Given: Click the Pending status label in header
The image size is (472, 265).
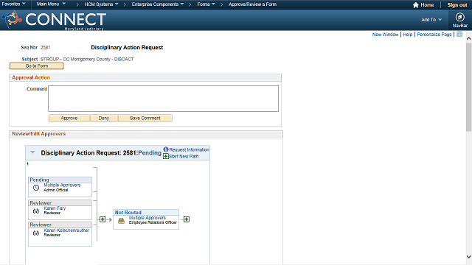Looking at the screenshot, I should [150, 152].
